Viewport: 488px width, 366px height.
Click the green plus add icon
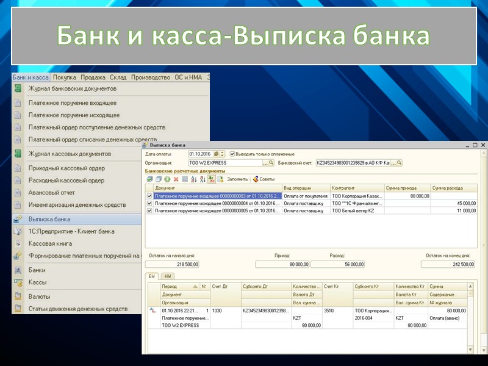coord(167,179)
